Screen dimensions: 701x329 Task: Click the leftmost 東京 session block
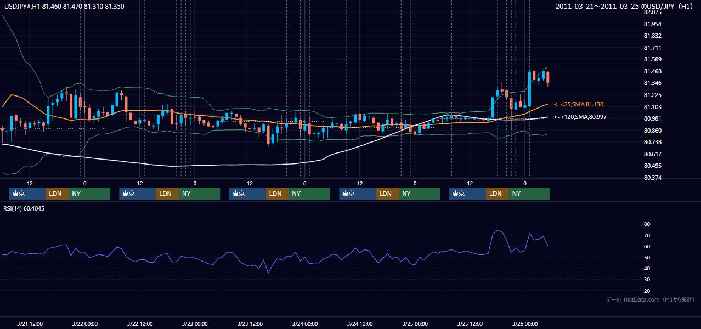pyautogui.click(x=27, y=194)
